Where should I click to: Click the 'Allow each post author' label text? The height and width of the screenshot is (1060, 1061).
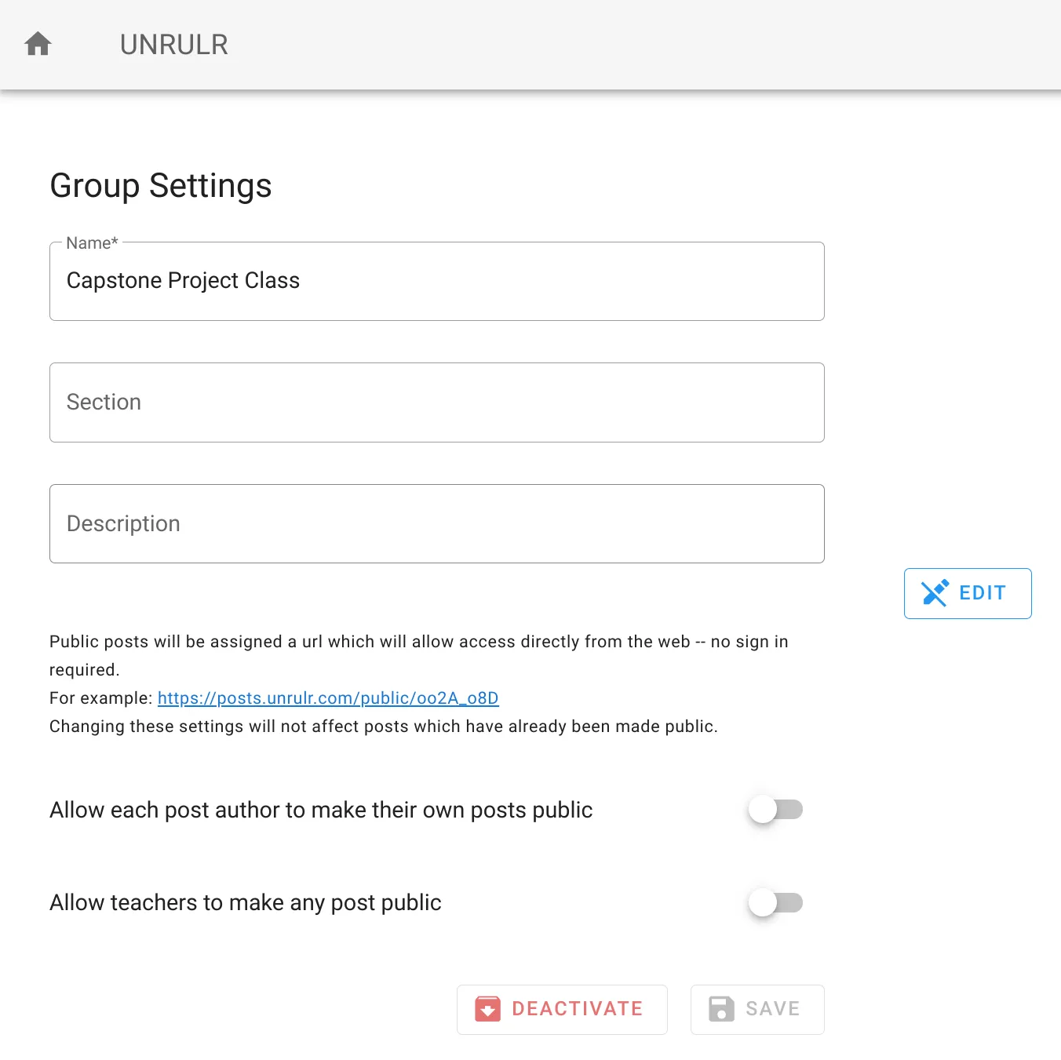tap(321, 810)
